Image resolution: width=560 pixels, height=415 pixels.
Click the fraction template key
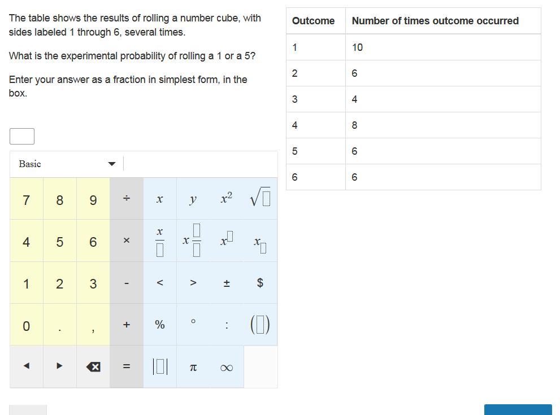pyautogui.click(x=160, y=241)
